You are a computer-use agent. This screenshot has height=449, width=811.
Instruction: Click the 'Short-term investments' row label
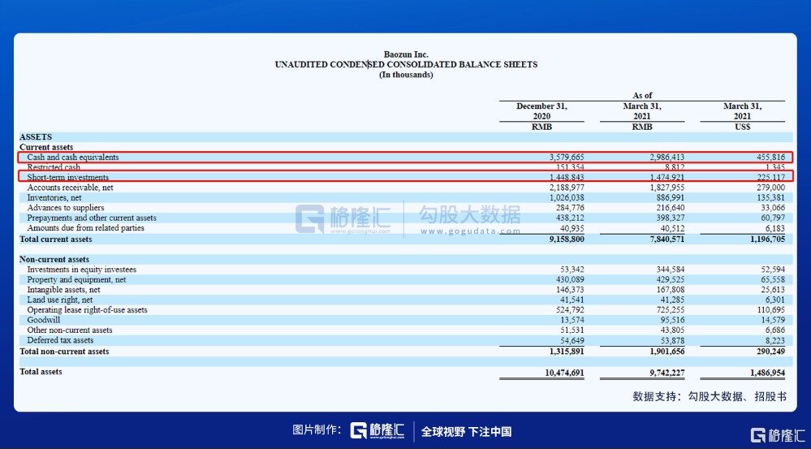(67, 178)
